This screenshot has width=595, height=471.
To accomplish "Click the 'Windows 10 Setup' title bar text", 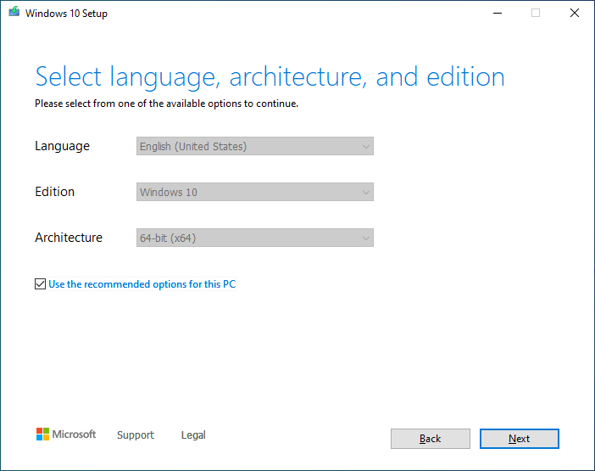I will 66,14.
